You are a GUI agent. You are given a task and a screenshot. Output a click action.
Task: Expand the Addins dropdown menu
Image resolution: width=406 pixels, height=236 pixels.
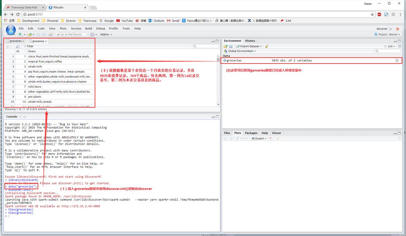click(106, 34)
